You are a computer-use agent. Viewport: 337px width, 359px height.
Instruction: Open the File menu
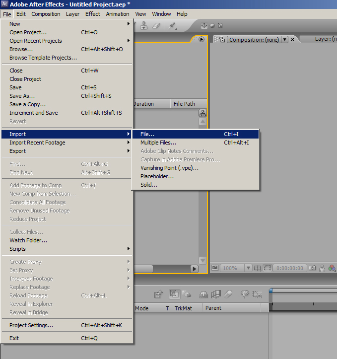pyautogui.click(x=7, y=14)
